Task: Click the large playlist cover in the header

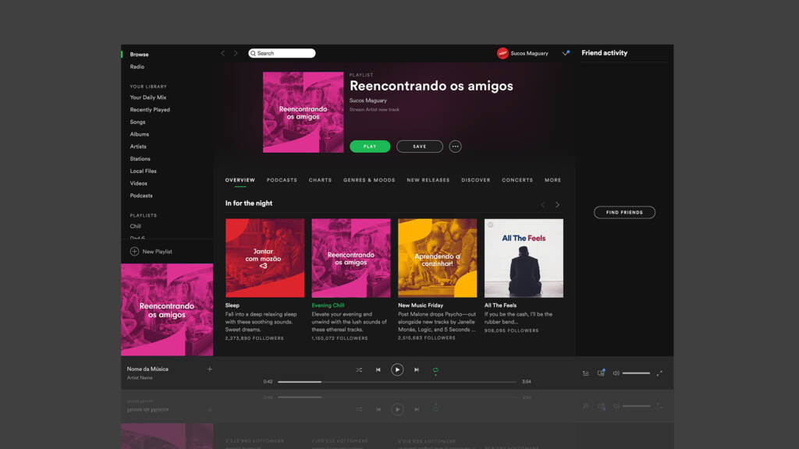Action: (304, 112)
